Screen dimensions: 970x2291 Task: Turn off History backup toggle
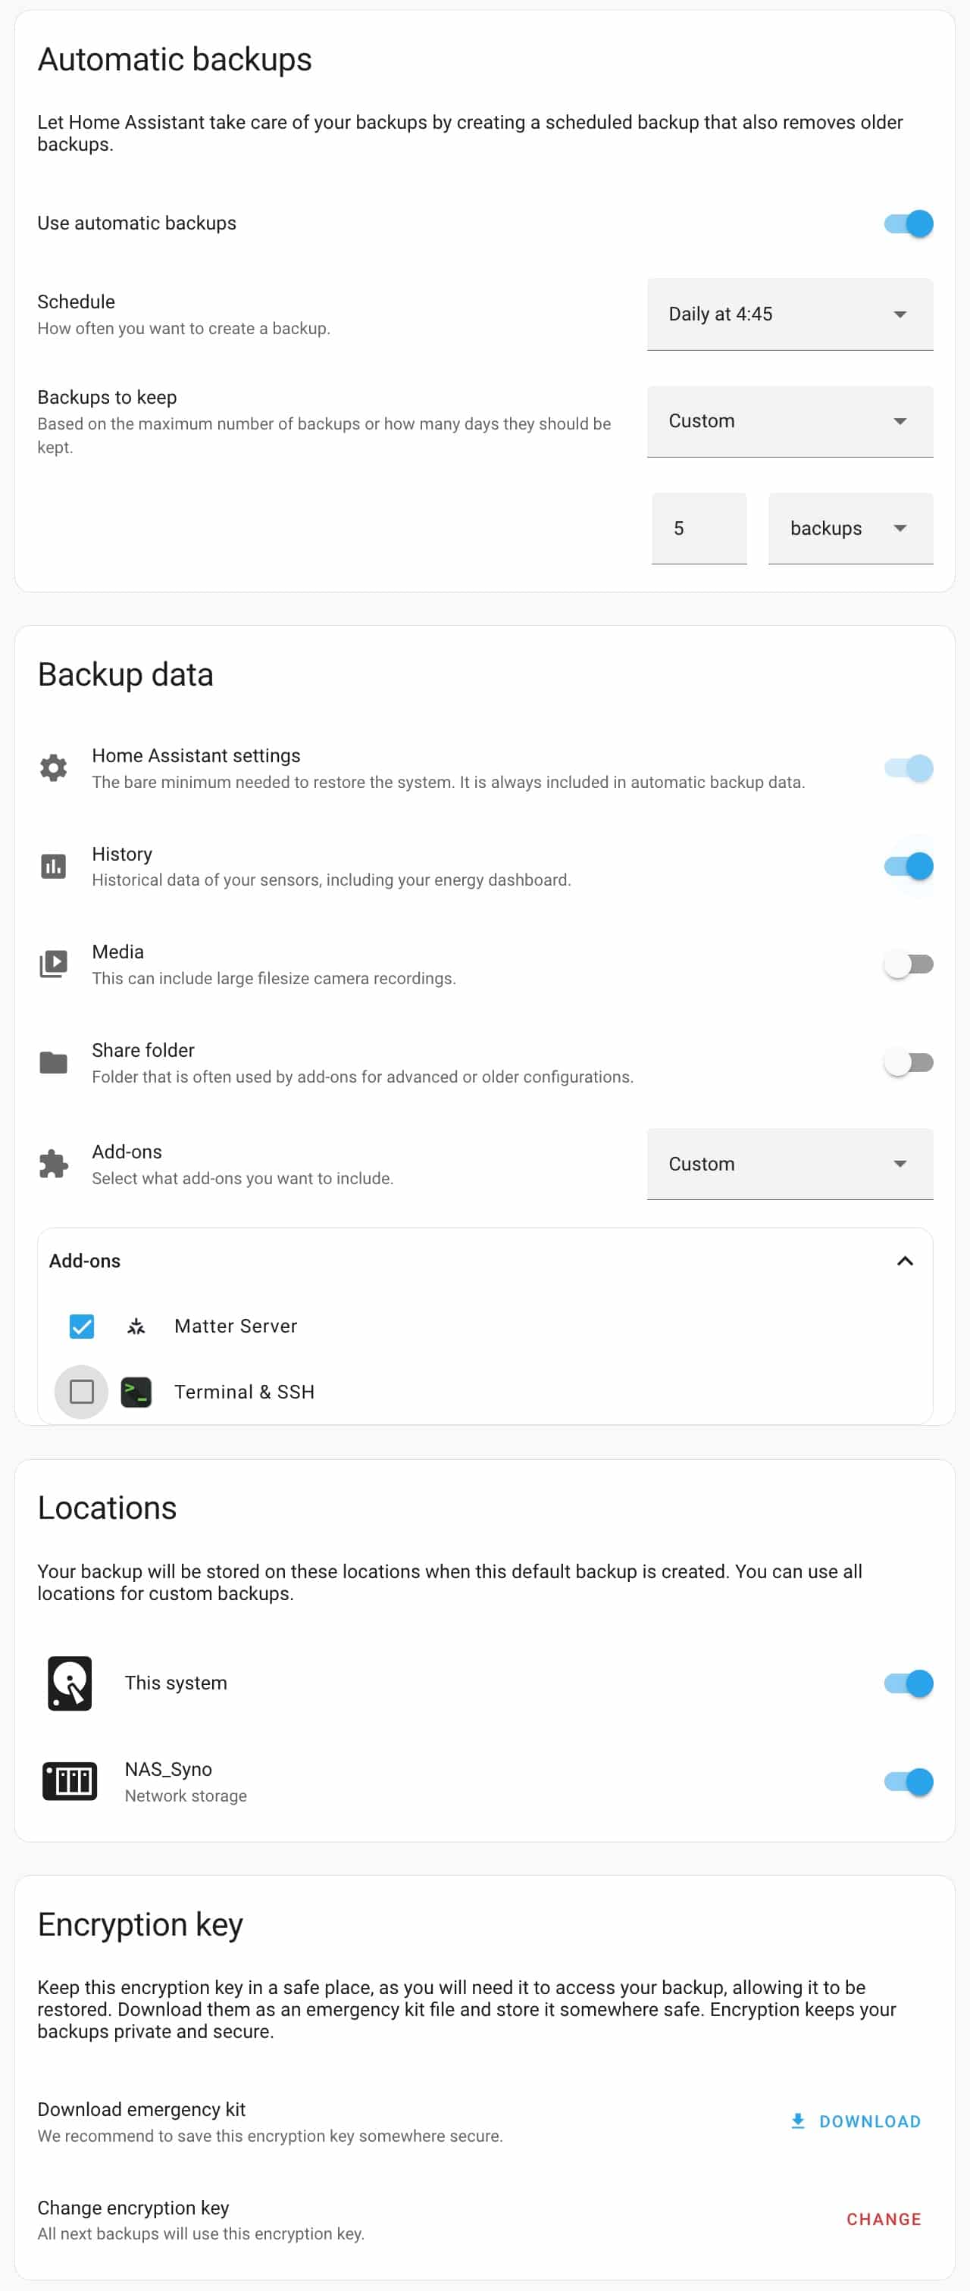coord(909,865)
